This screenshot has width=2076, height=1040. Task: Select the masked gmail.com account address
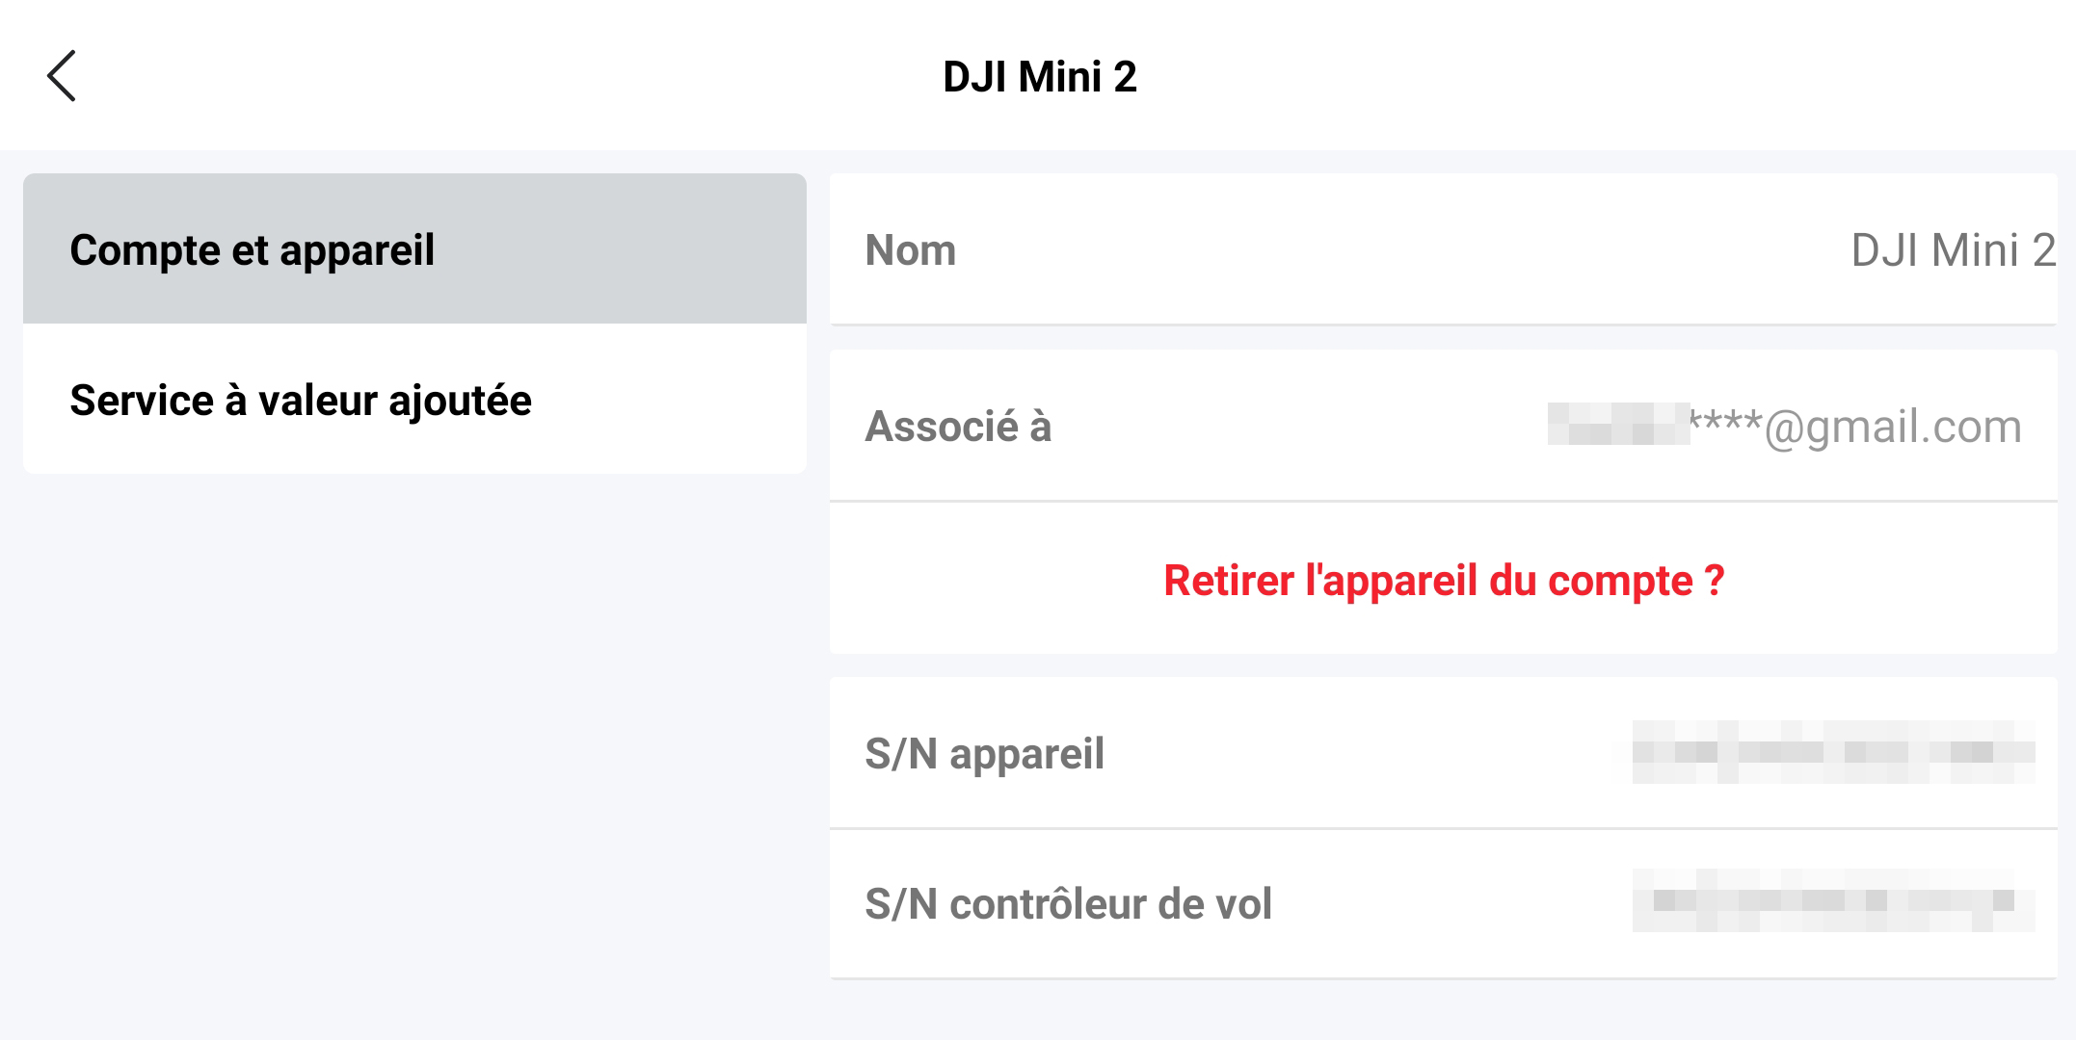pos(1785,426)
